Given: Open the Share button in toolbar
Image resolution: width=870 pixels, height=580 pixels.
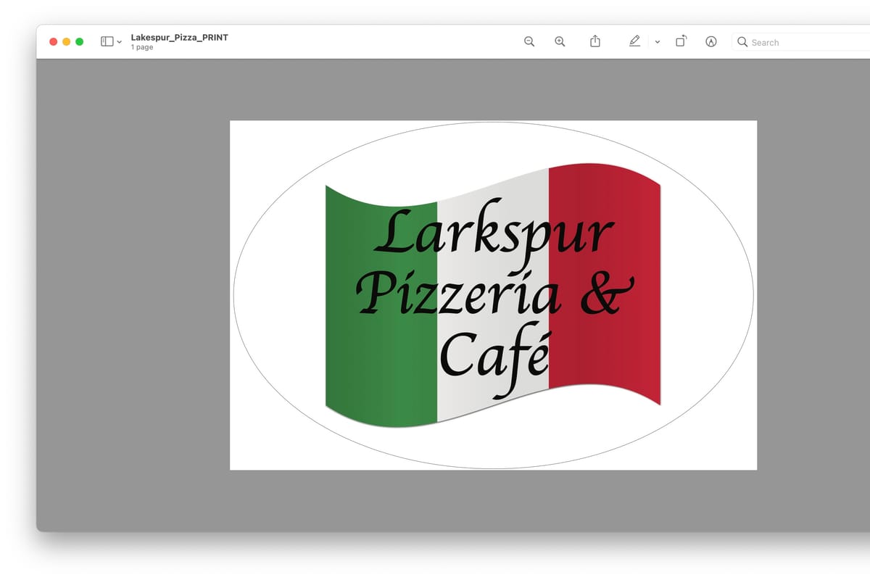Looking at the screenshot, I should (x=595, y=41).
